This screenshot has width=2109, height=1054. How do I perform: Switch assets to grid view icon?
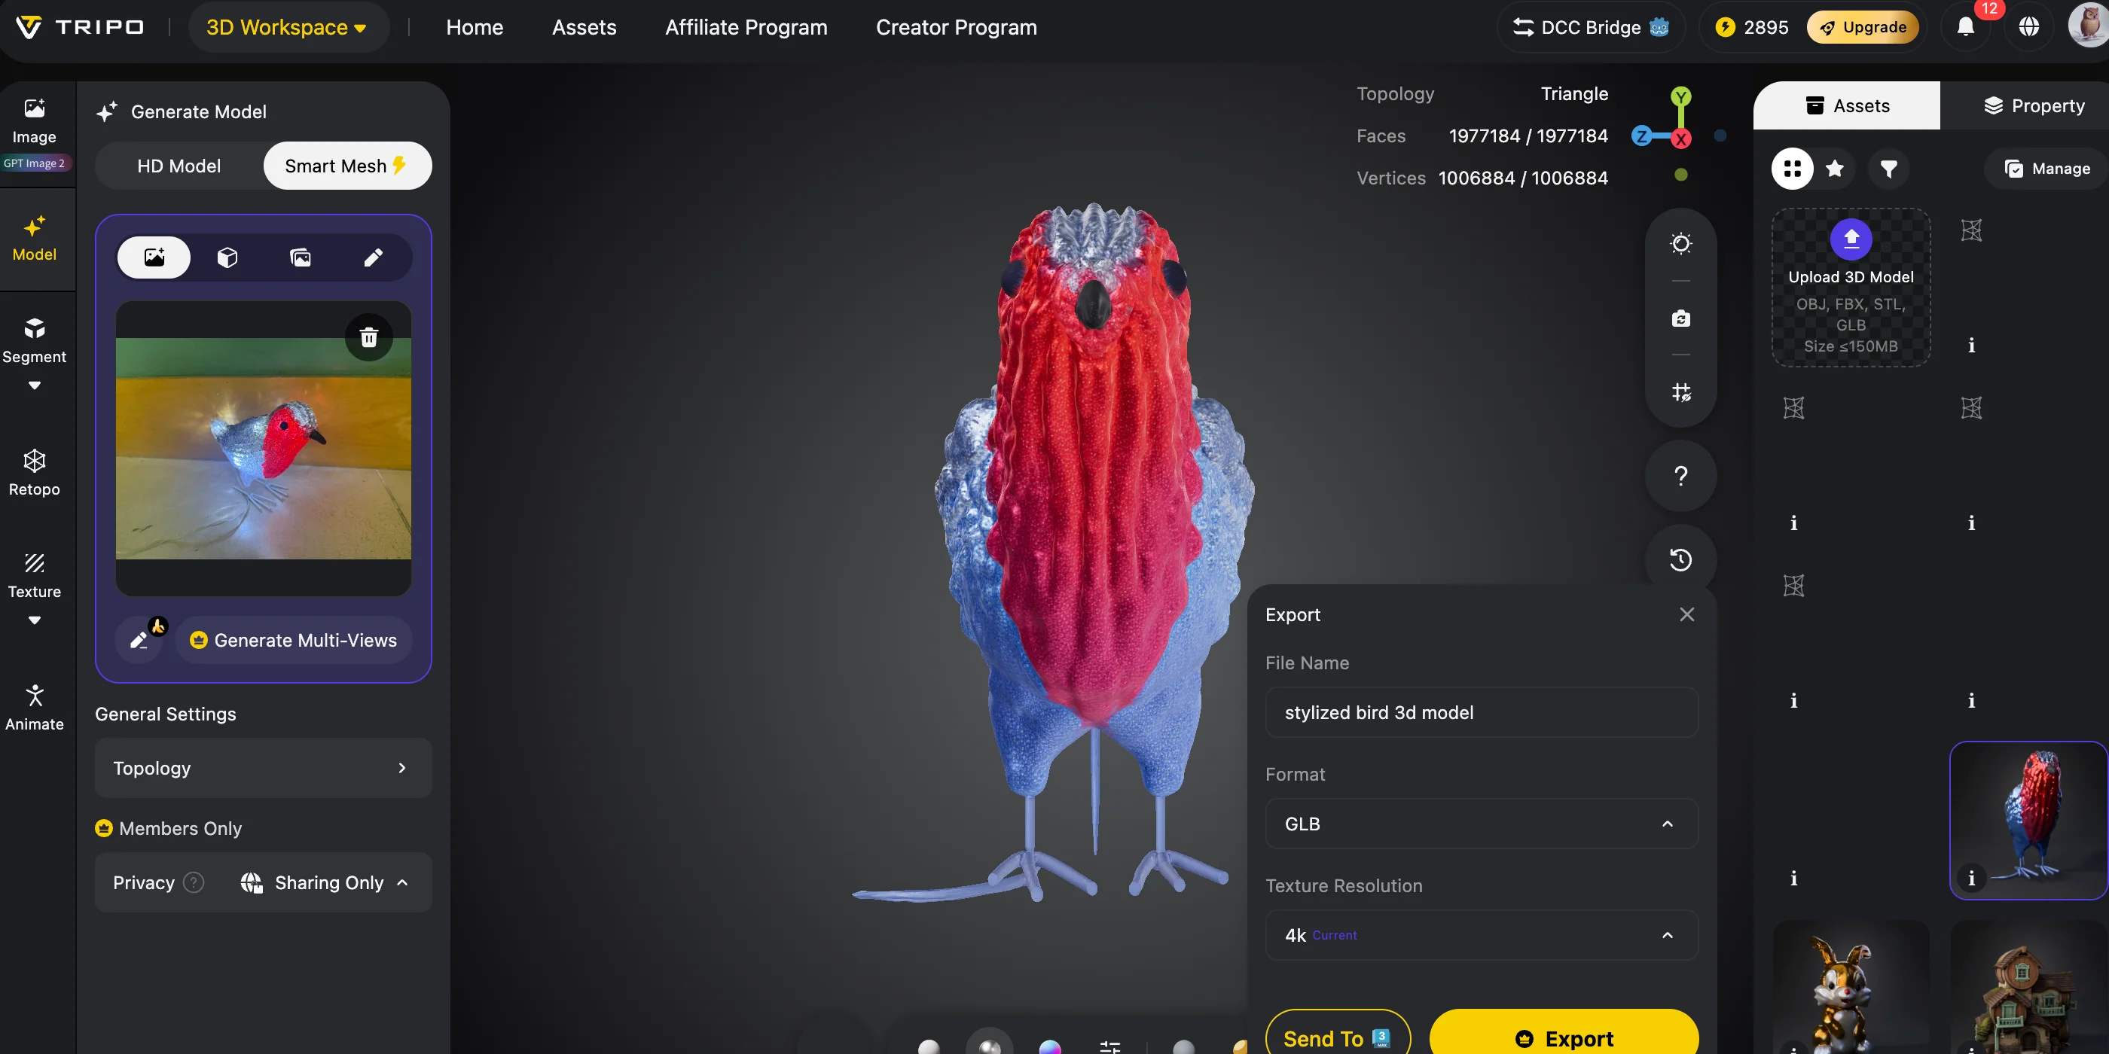coord(1792,169)
